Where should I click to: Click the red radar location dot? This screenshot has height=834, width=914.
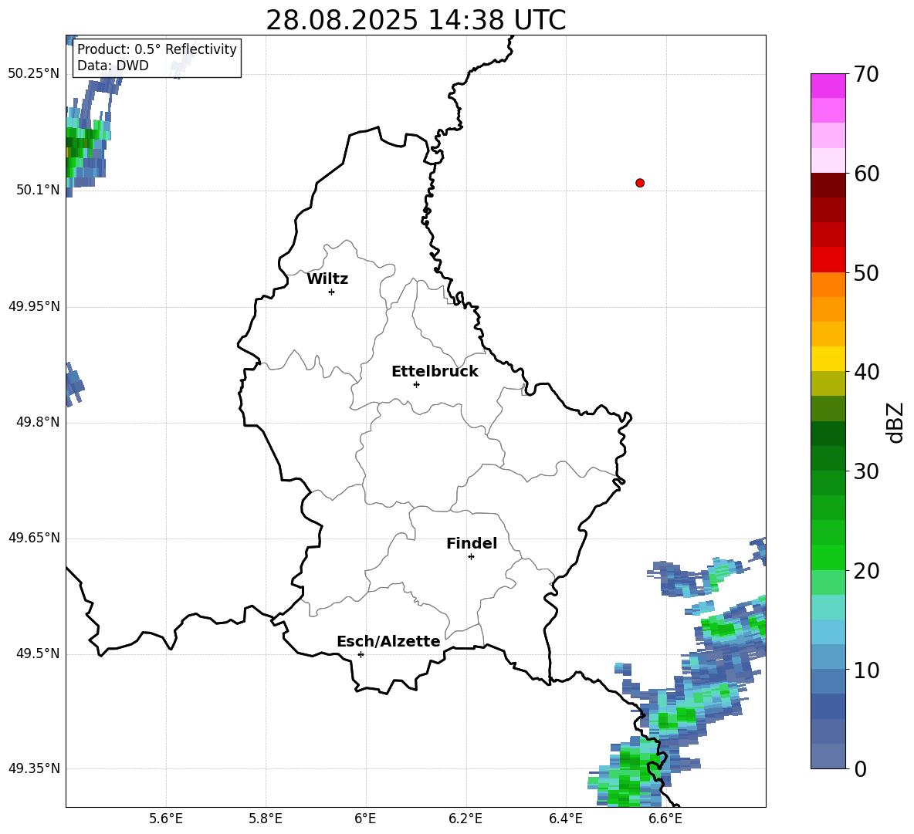(x=640, y=183)
